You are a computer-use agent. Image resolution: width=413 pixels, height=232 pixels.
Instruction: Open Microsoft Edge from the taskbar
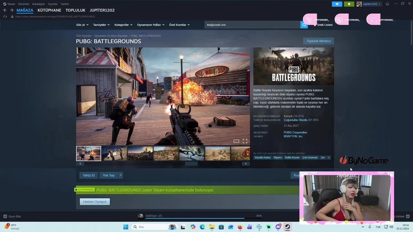click(x=202, y=227)
